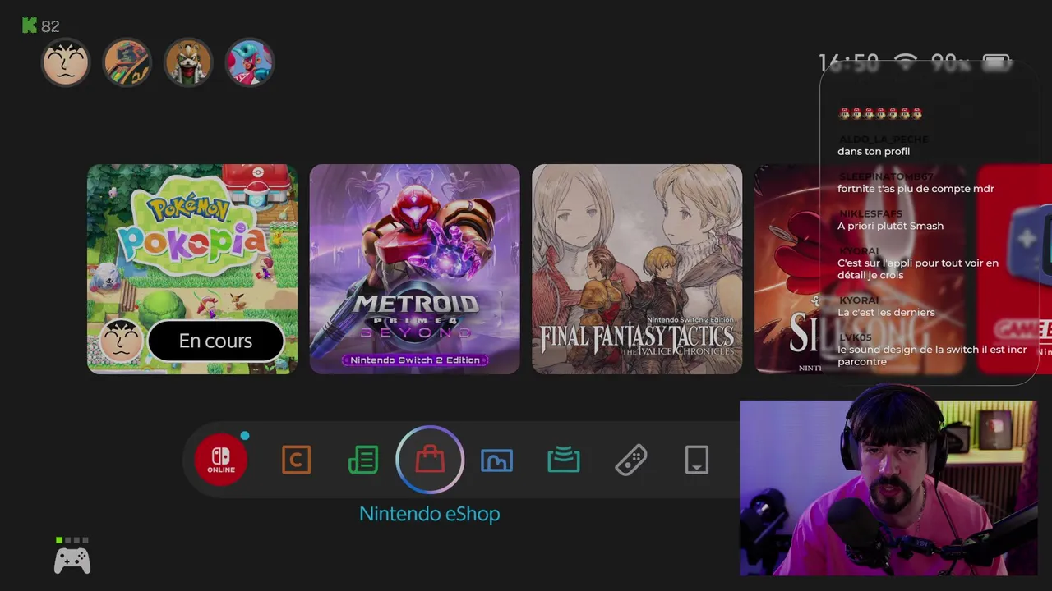
Task: Open Nintendo Switch Online icon
Action: [221, 459]
